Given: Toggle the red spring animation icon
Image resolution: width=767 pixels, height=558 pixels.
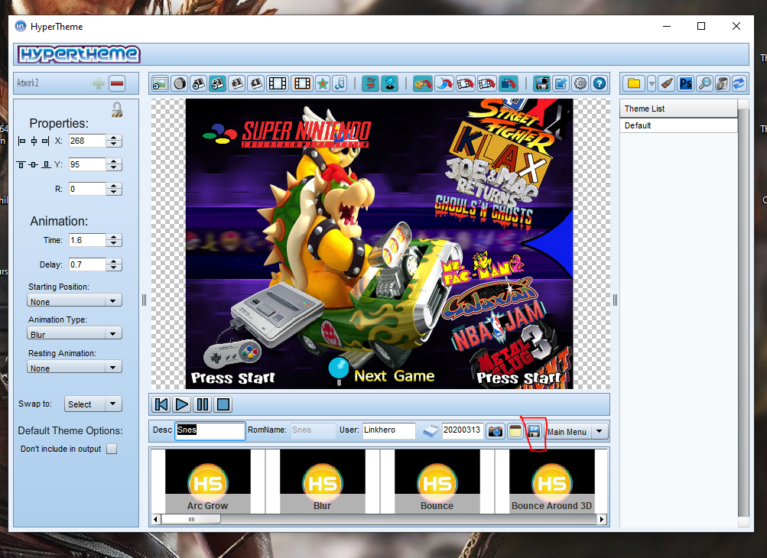Looking at the screenshot, I should point(371,83).
